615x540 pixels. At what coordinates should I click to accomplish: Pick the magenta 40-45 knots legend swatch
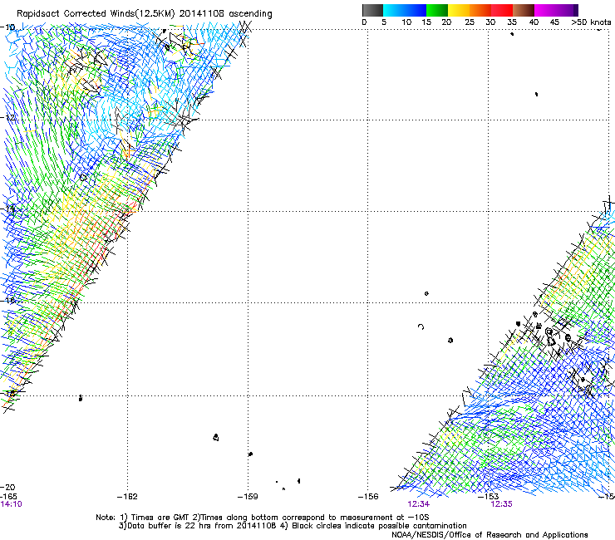tap(545, 10)
